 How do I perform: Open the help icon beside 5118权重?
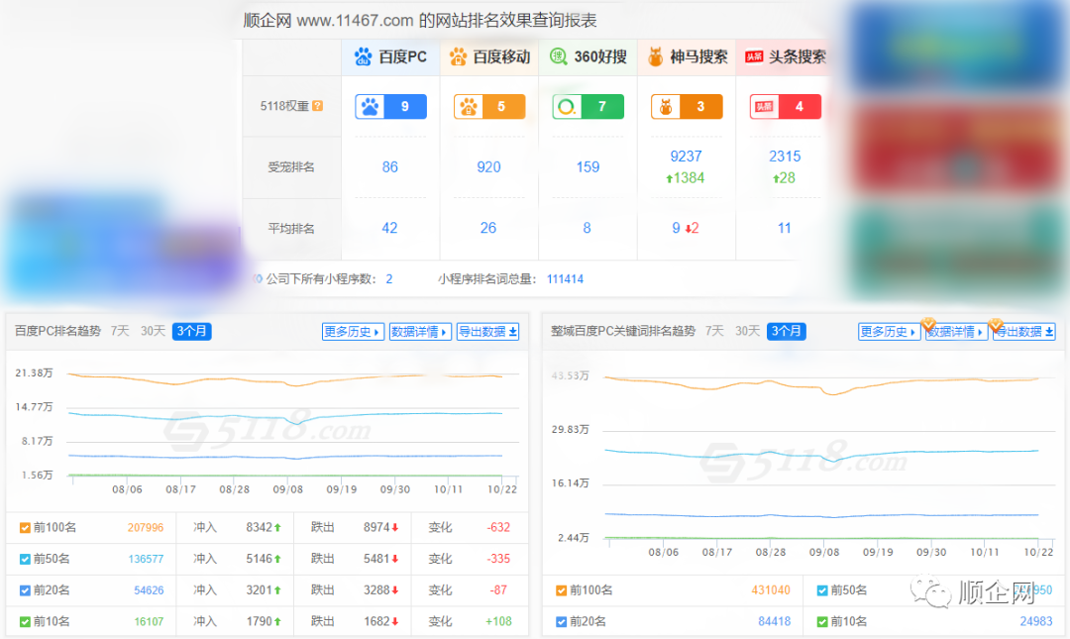tap(317, 106)
